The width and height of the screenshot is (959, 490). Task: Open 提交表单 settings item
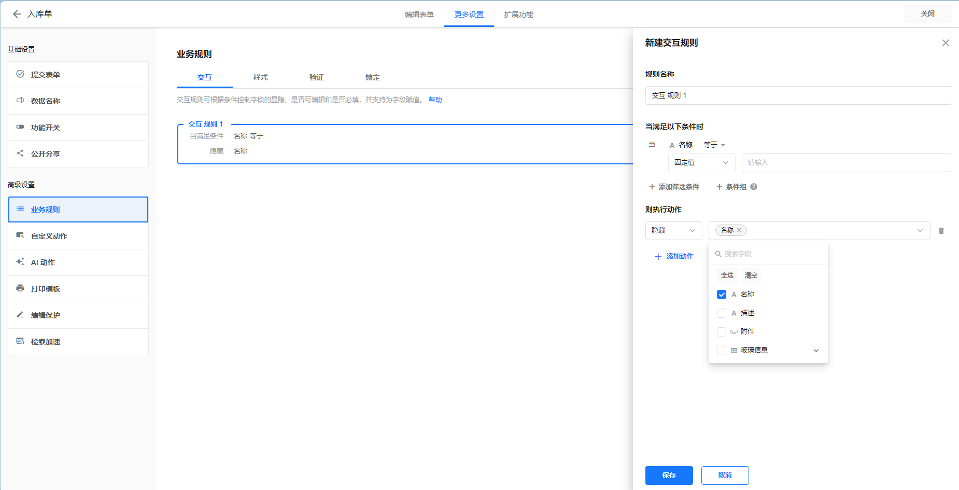[78, 75]
